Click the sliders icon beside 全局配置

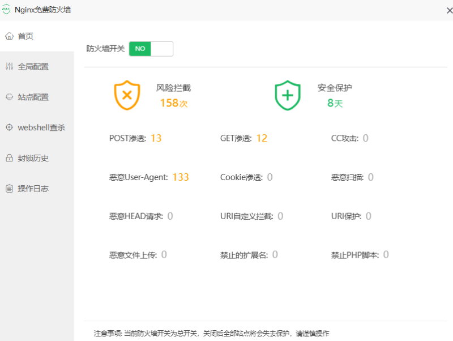coord(9,66)
